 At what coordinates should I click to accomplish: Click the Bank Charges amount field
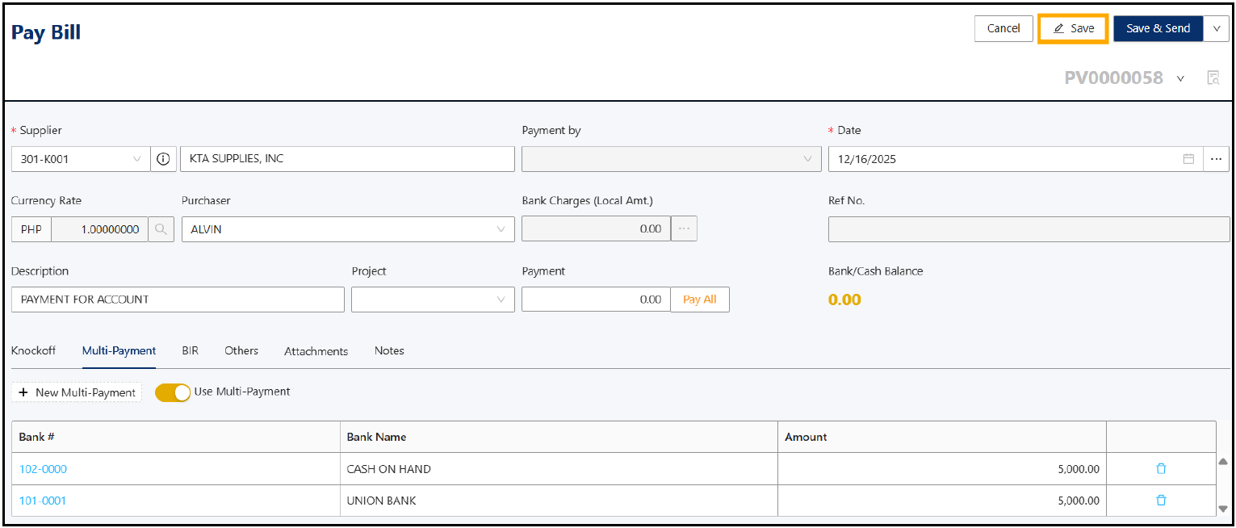click(x=596, y=229)
